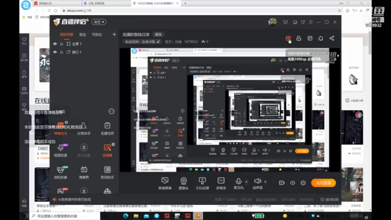The height and width of the screenshot is (220, 391).
Task: Toggle lock on 窗口 1 source
Action: [x=62, y=52]
